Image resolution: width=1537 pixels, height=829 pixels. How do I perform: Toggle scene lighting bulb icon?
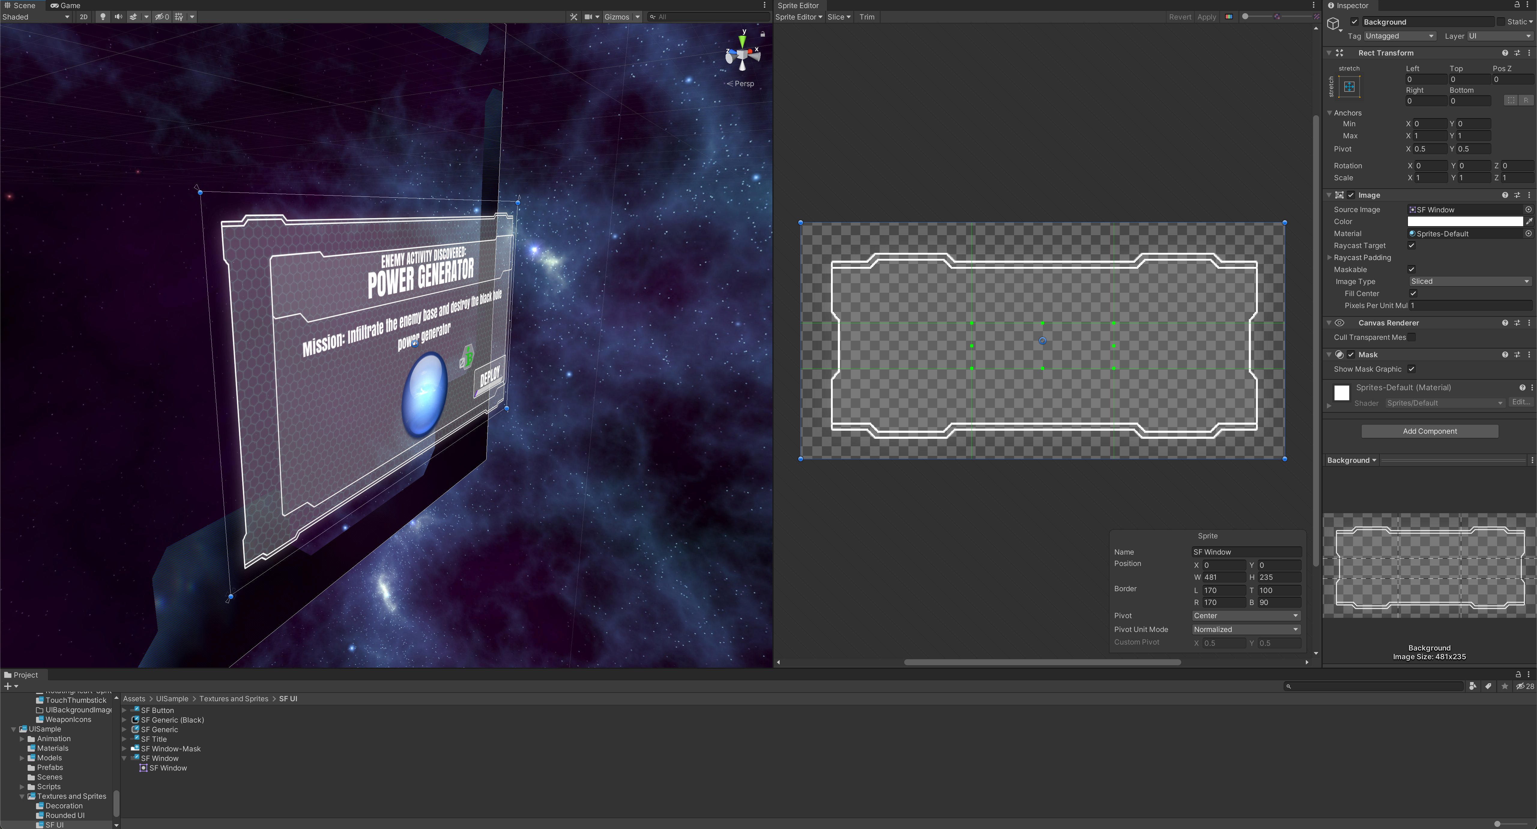pos(103,17)
